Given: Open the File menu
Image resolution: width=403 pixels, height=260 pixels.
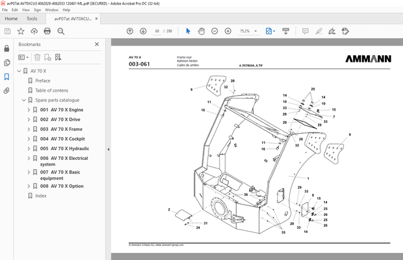Looking at the screenshot, I should [5, 10].
